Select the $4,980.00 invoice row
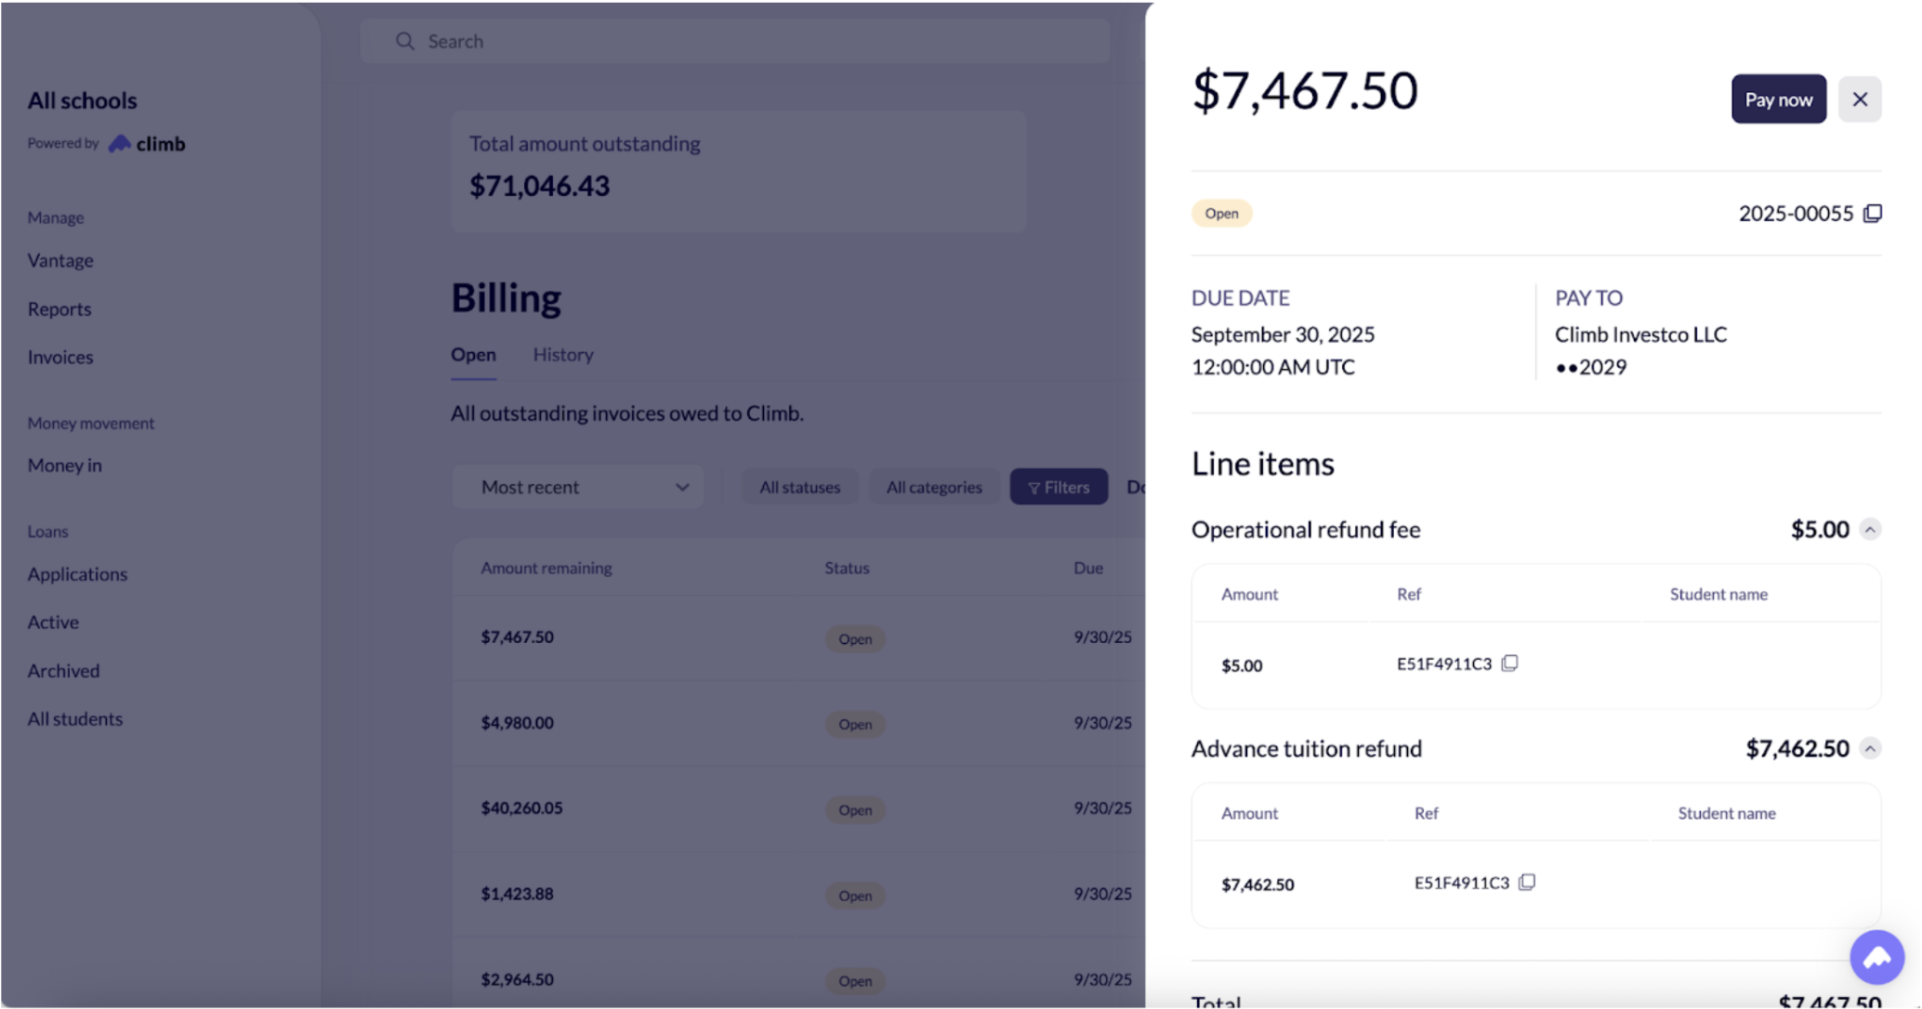Viewport: 1922px width, 1009px height. pyautogui.click(x=517, y=723)
